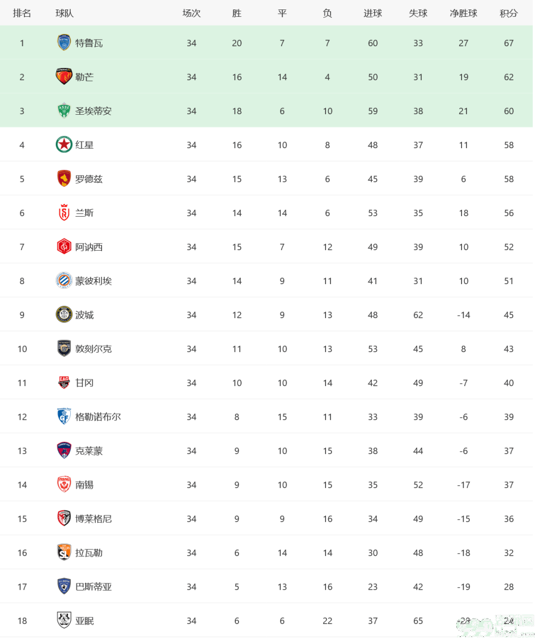Click the 蒙彼利埃 club crest

[64, 281]
